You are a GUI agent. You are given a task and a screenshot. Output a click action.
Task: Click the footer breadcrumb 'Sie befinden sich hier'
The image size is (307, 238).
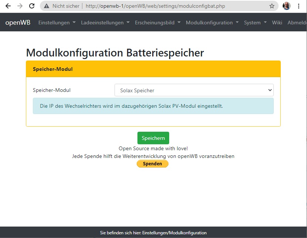click(153, 233)
